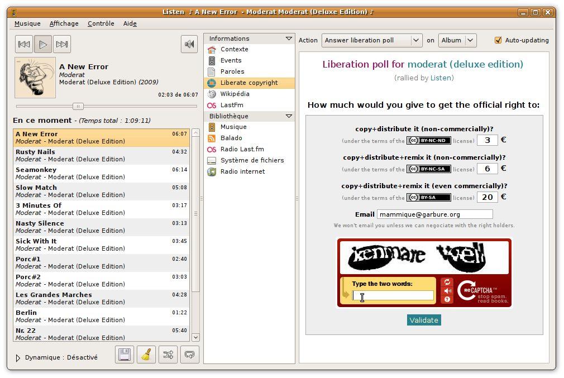Screen dimensions: 564x378
Task: Select the Nasty Silence track row
Action: 102,227
